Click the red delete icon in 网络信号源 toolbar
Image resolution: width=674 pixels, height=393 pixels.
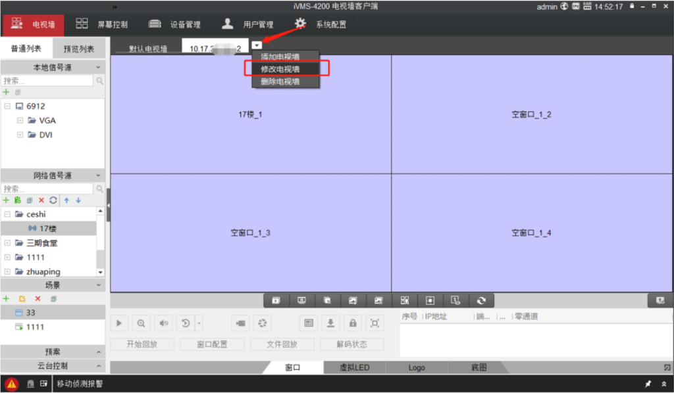[41, 200]
